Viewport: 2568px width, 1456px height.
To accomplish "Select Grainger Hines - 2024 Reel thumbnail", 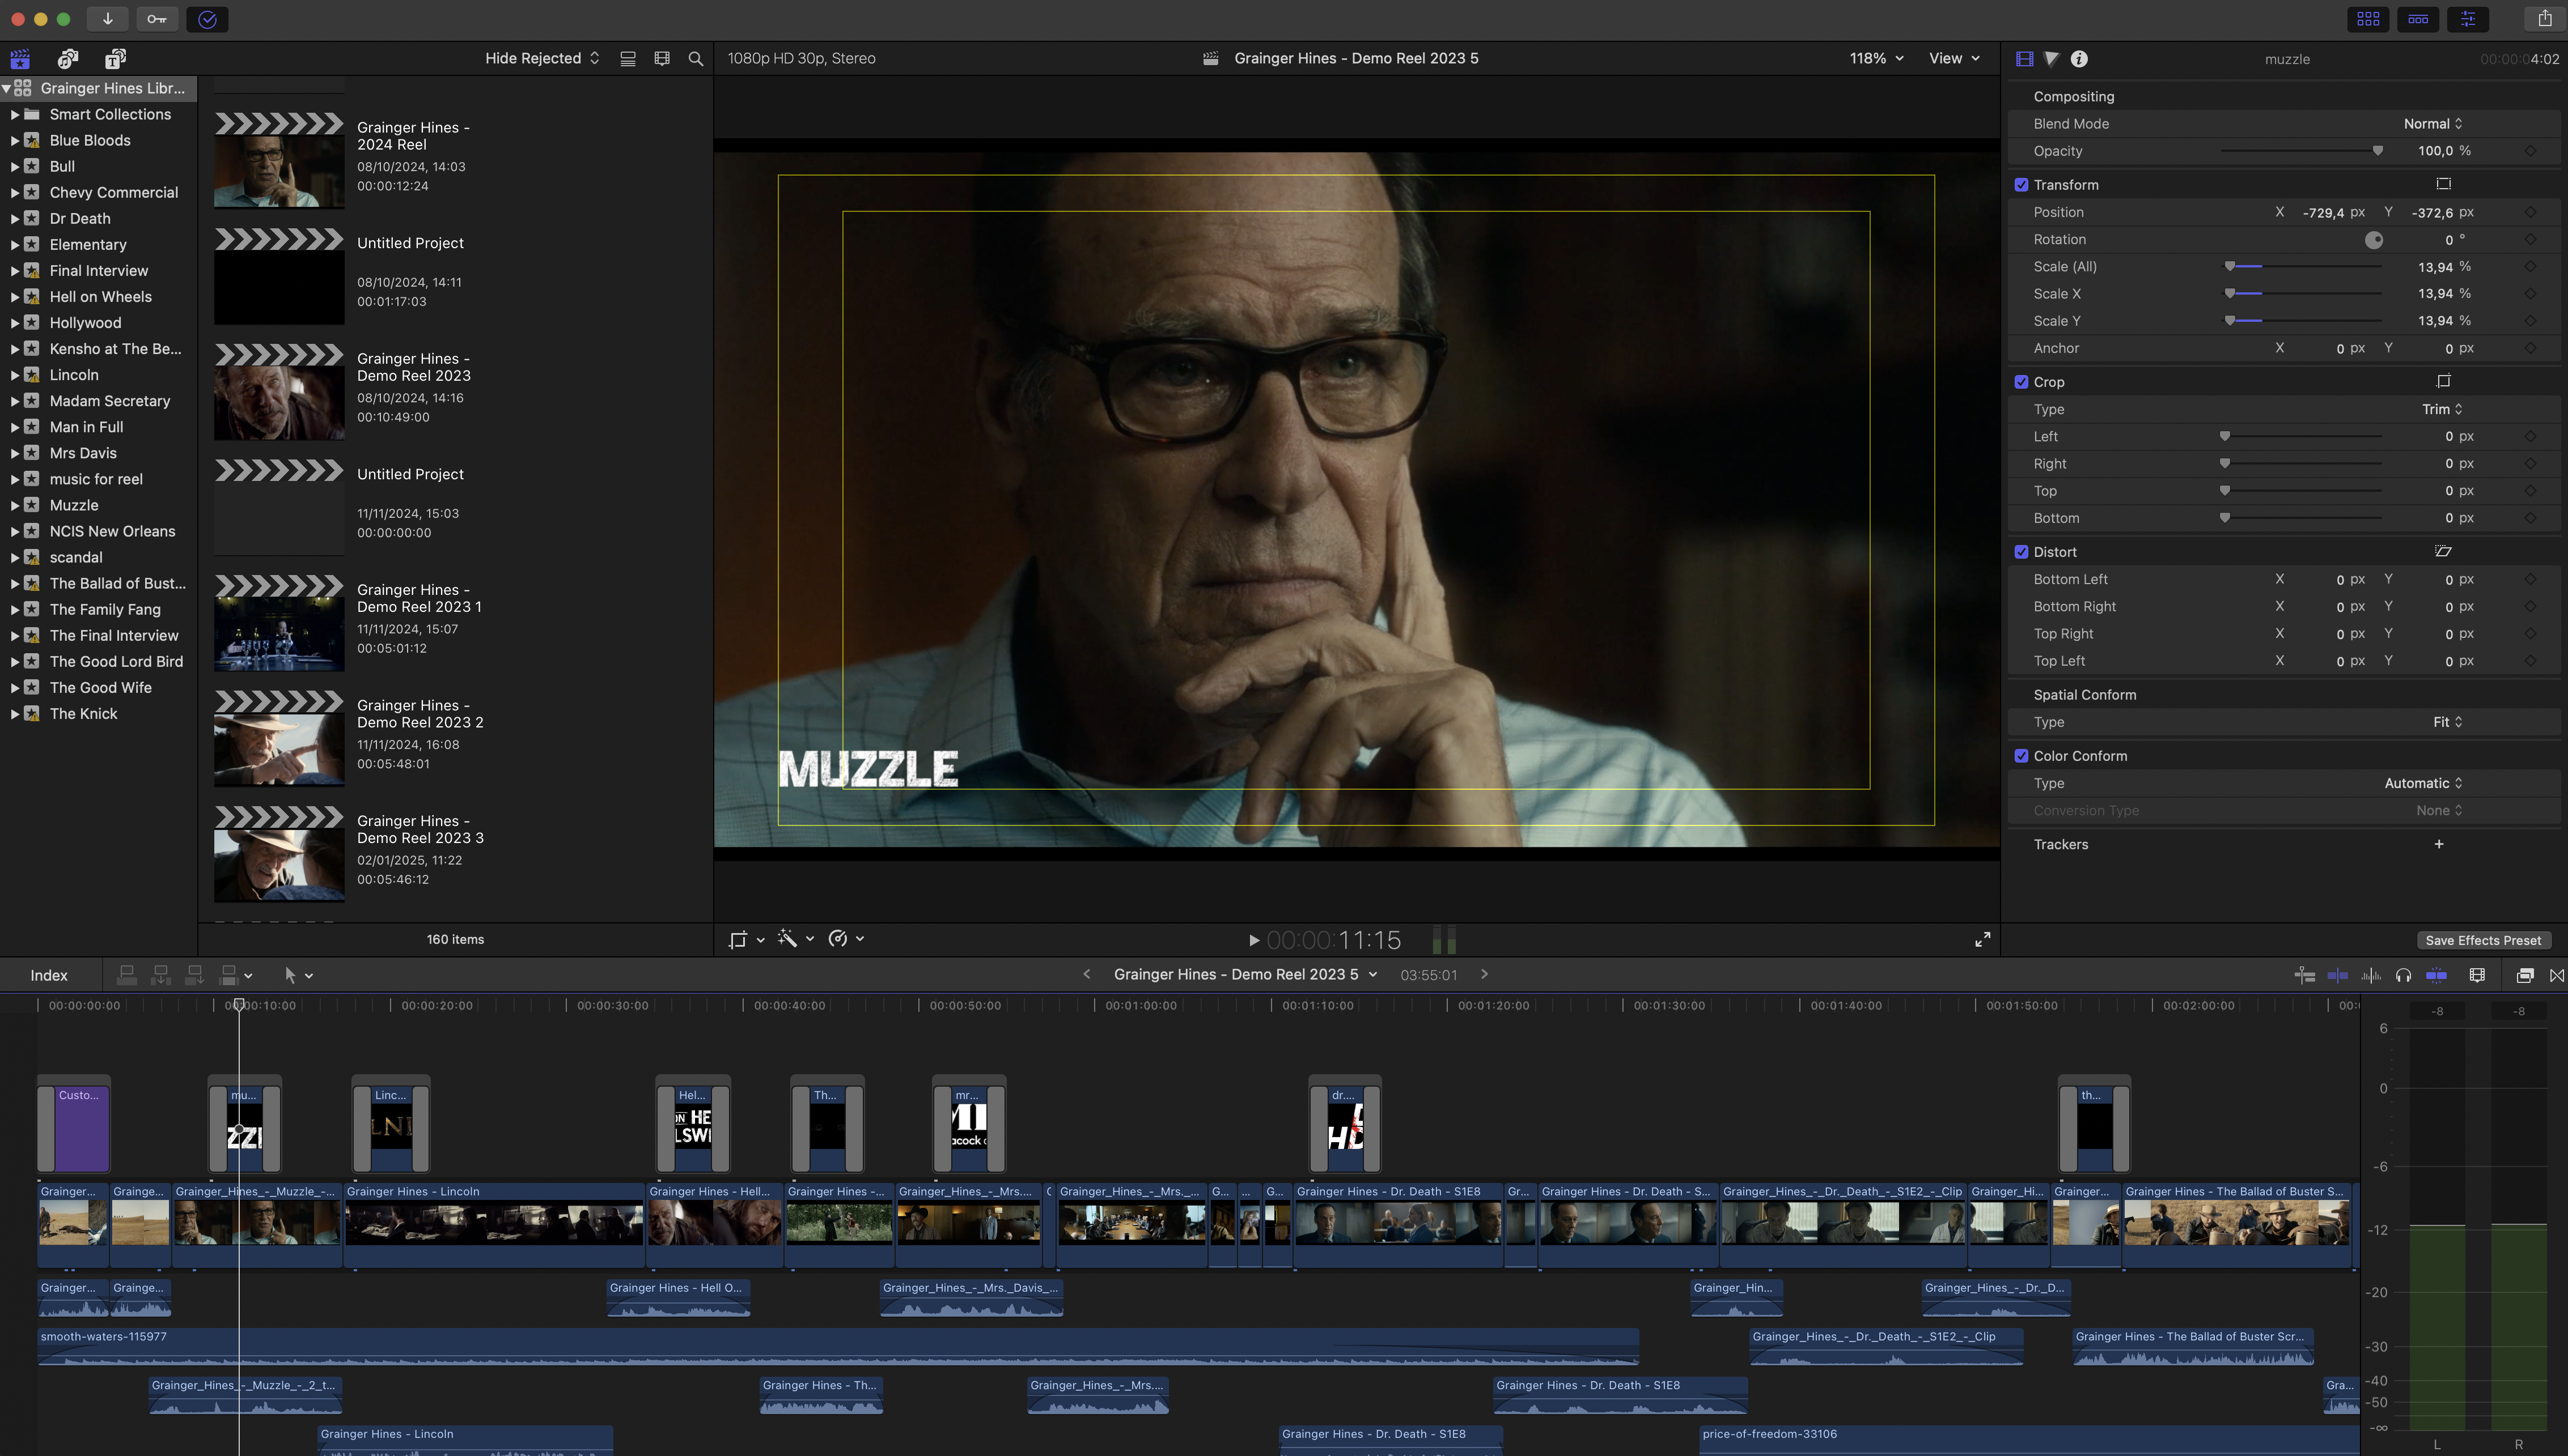I will coord(279,160).
